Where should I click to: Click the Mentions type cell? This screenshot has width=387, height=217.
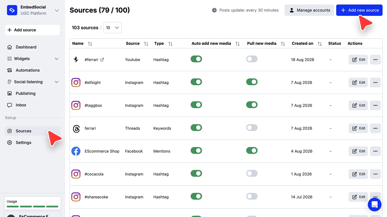162,151
